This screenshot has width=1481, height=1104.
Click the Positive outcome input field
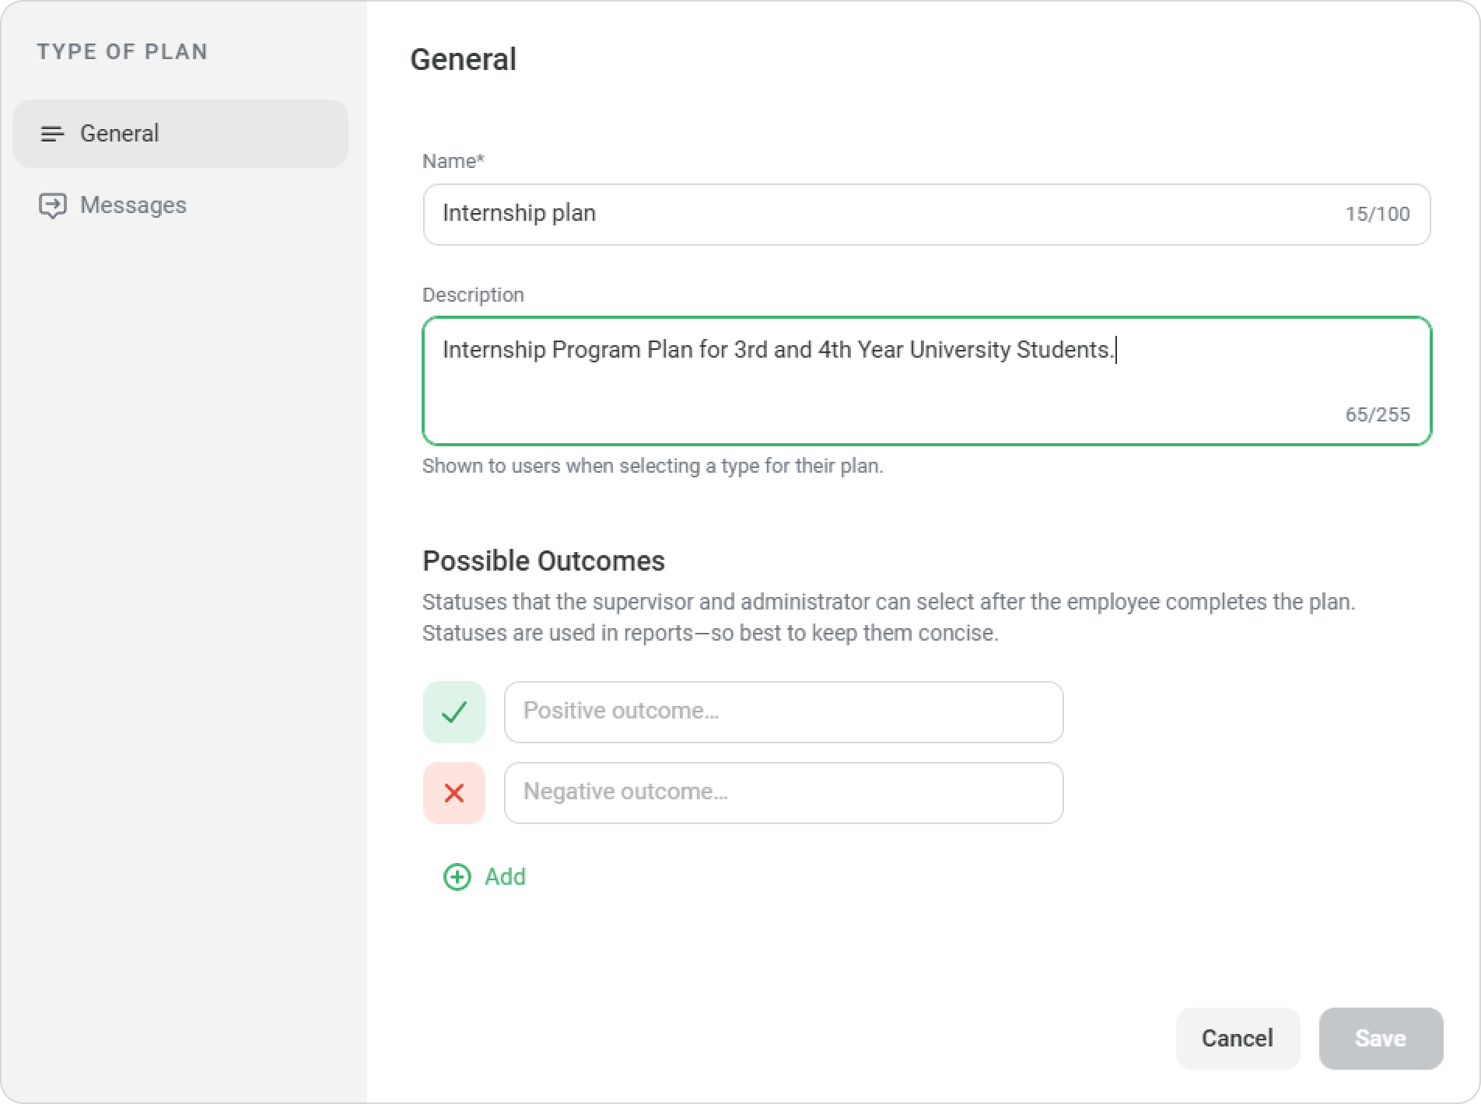783,712
